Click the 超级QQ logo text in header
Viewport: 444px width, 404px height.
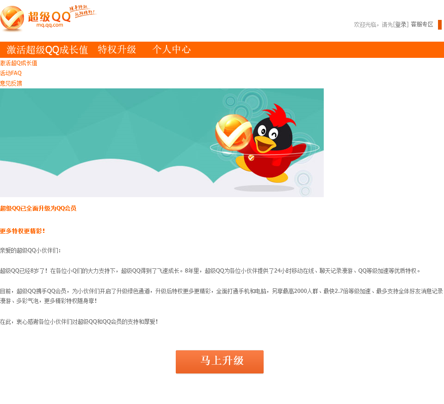coord(49,17)
